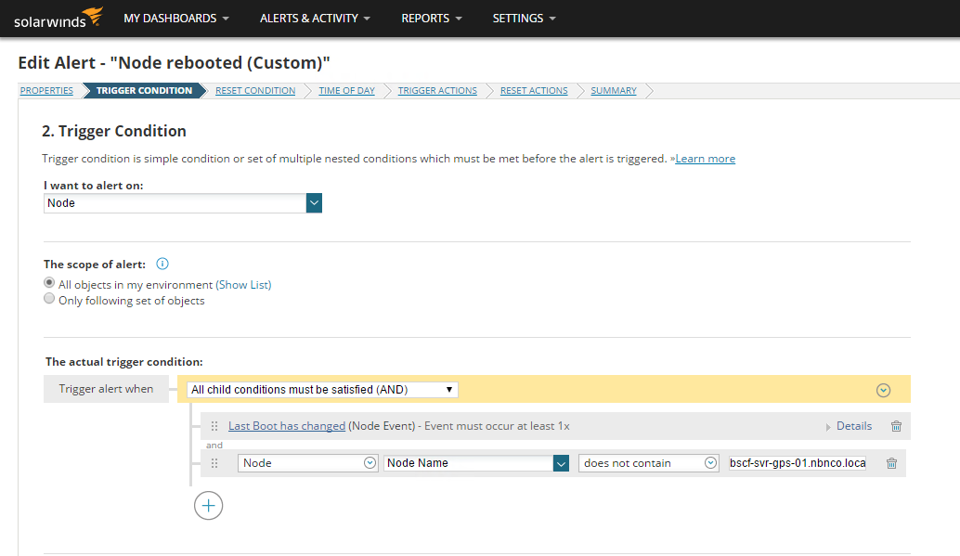The height and width of the screenshot is (556, 960).
Task: Click the node name value input field
Action: click(x=798, y=463)
